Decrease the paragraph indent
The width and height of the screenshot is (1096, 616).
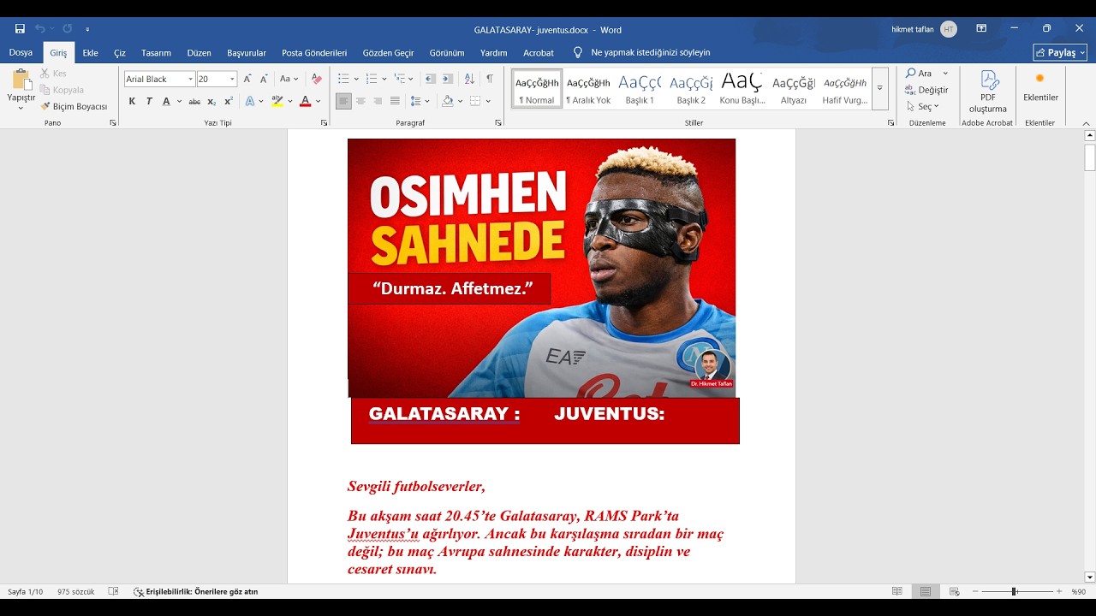430,79
